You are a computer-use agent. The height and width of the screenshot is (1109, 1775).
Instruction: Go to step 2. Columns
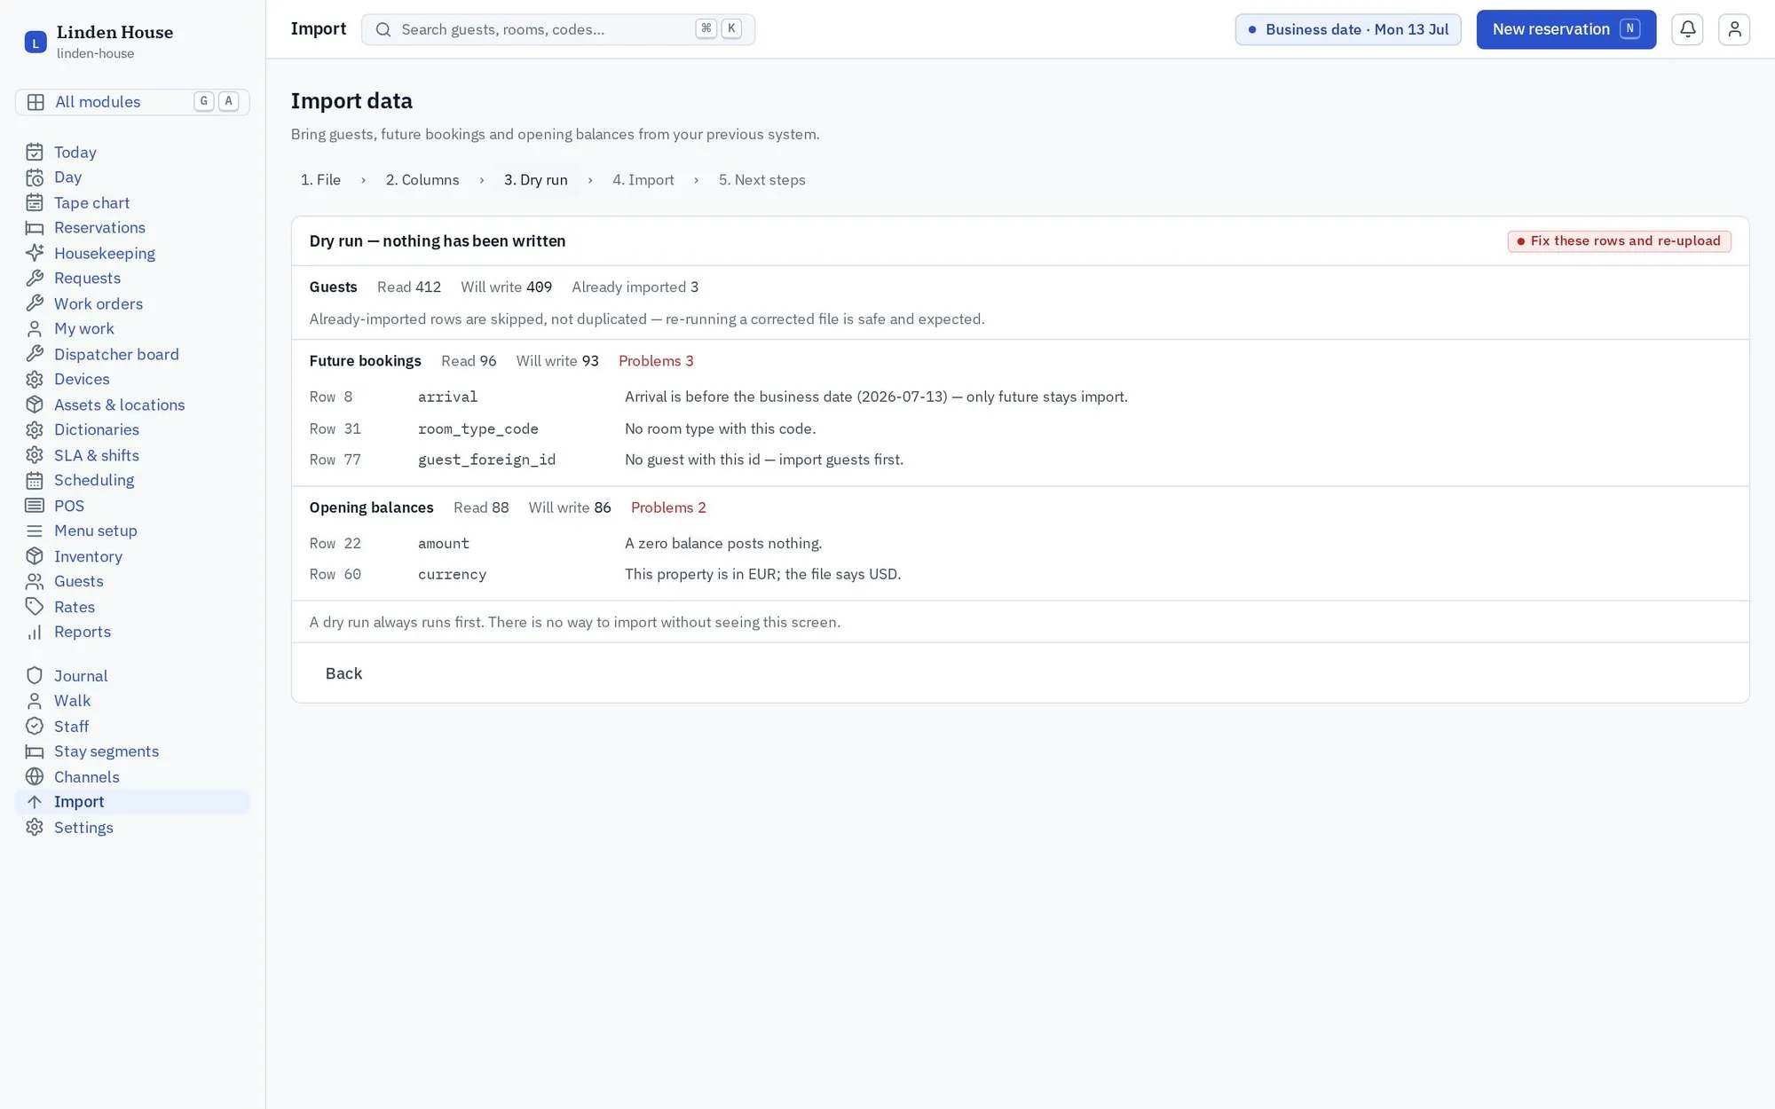coord(422,180)
